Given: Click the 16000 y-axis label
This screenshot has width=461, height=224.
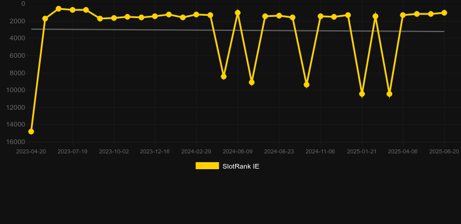Looking at the screenshot, I should (16, 142).
